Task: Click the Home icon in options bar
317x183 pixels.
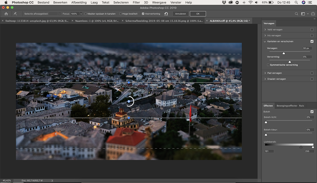Action: (x=6, y=14)
